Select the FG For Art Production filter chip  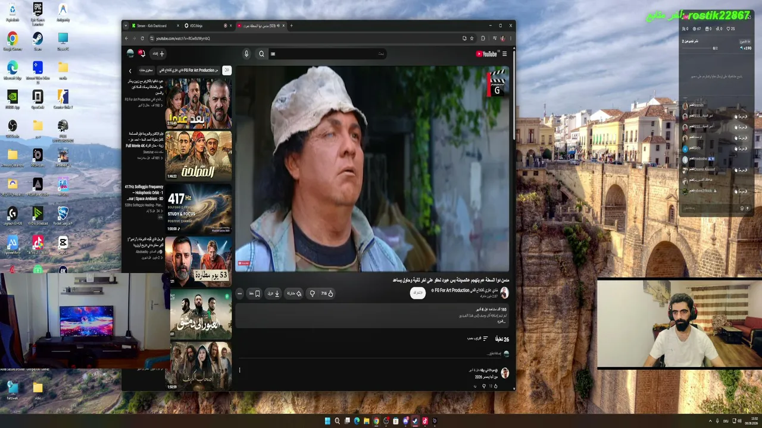click(x=188, y=70)
